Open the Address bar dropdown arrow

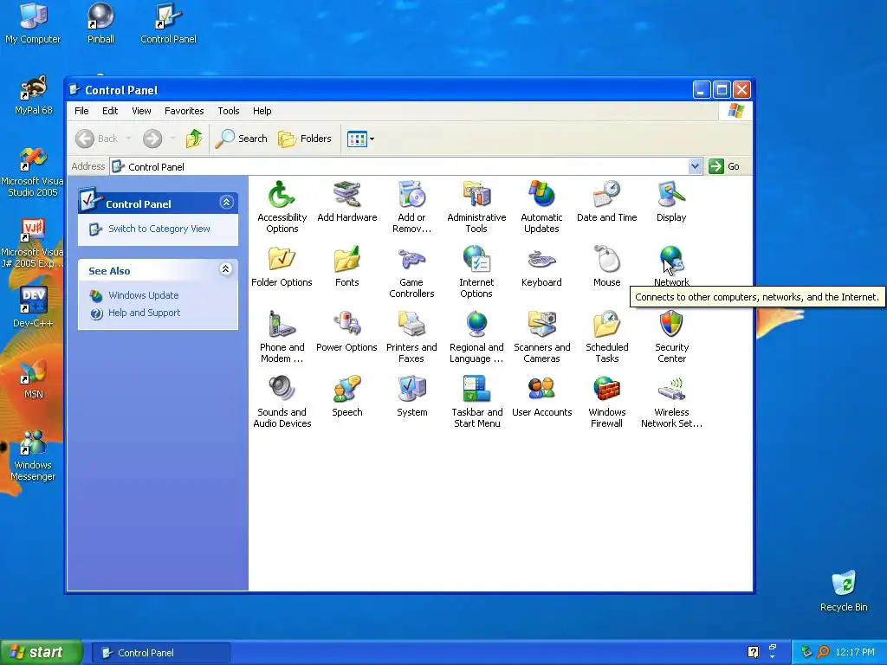point(695,166)
